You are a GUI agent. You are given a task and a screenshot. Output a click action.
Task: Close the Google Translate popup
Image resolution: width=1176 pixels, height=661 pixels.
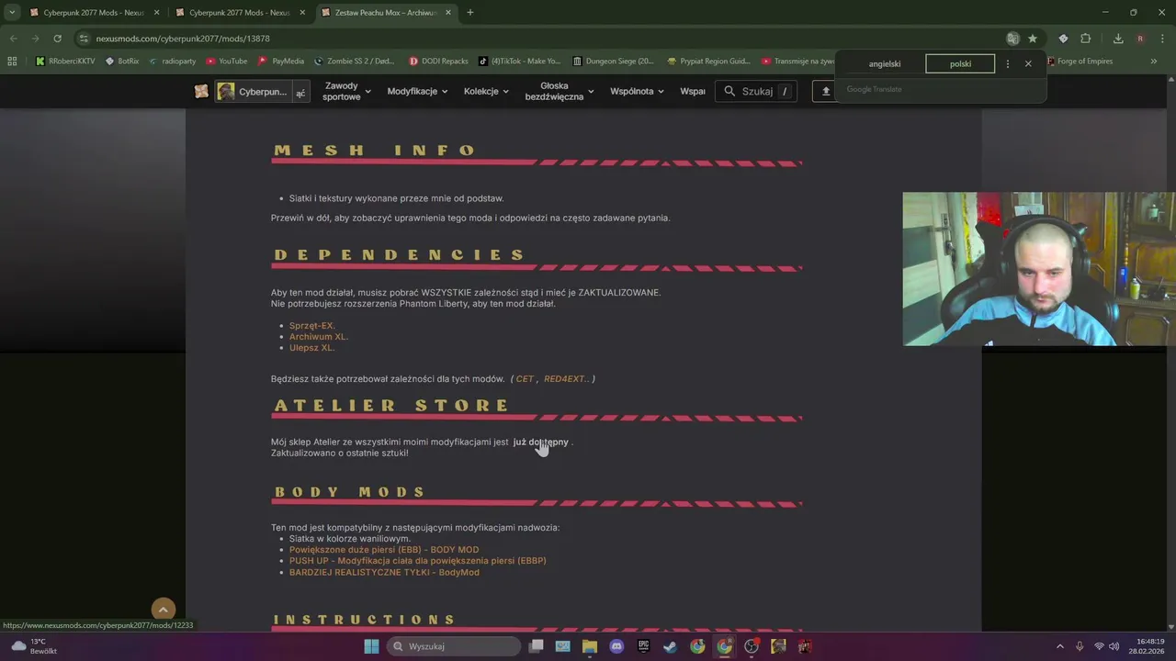pyautogui.click(x=1028, y=63)
